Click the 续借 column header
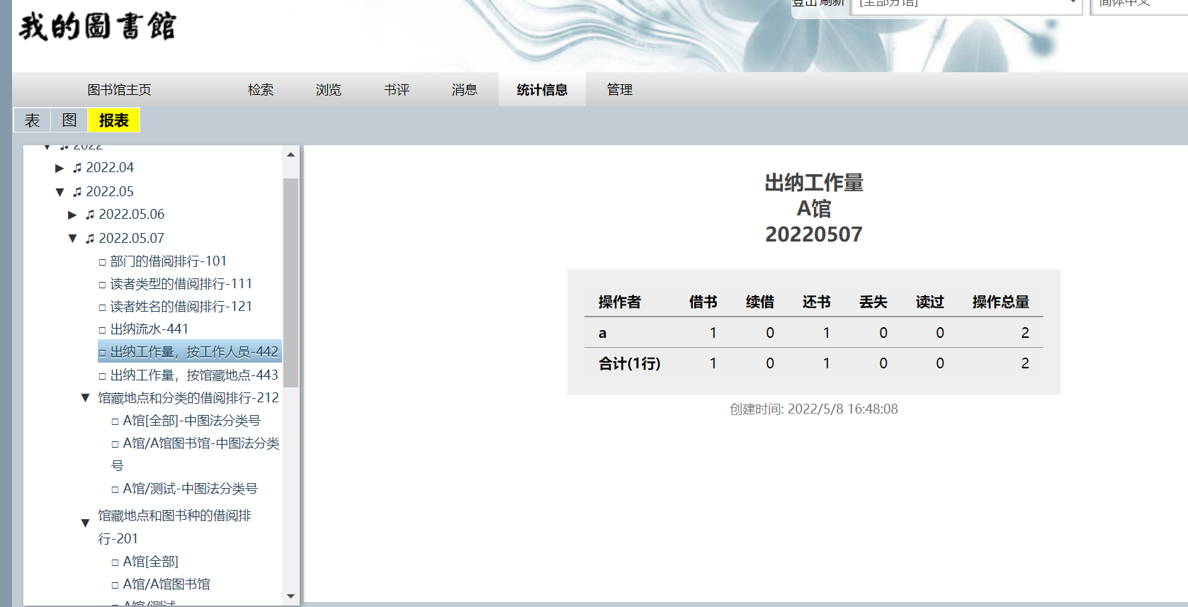 (760, 302)
